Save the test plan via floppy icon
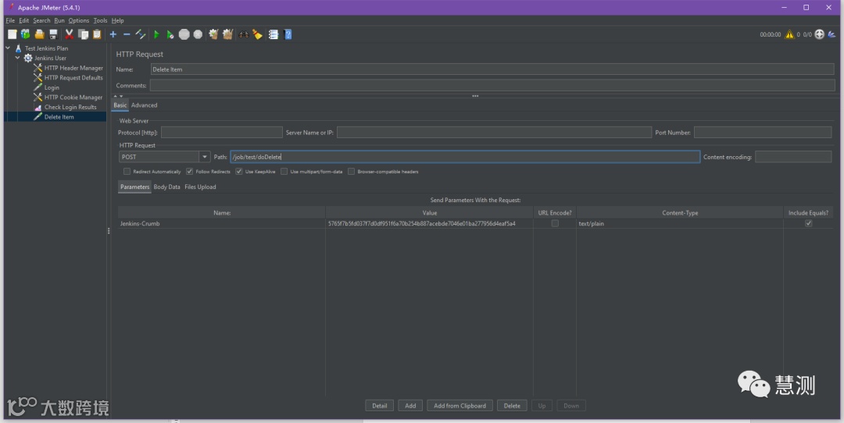Image resolution: width=844 pixels, height=423 pixels. click(53, 34)
